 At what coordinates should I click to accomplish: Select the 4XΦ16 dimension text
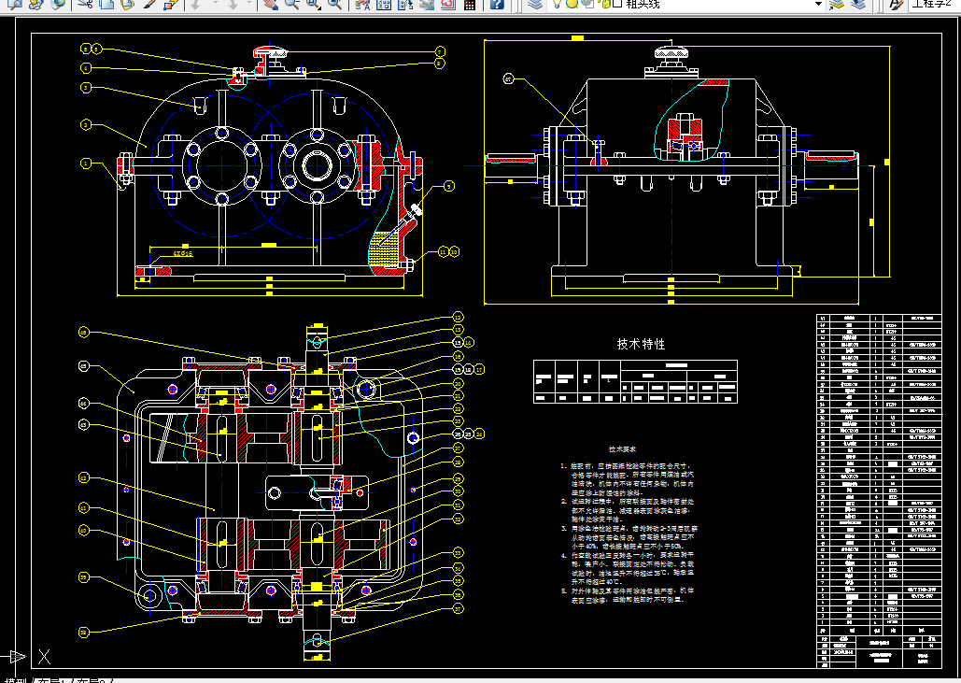pyautogui.click(x=183, y=252)
